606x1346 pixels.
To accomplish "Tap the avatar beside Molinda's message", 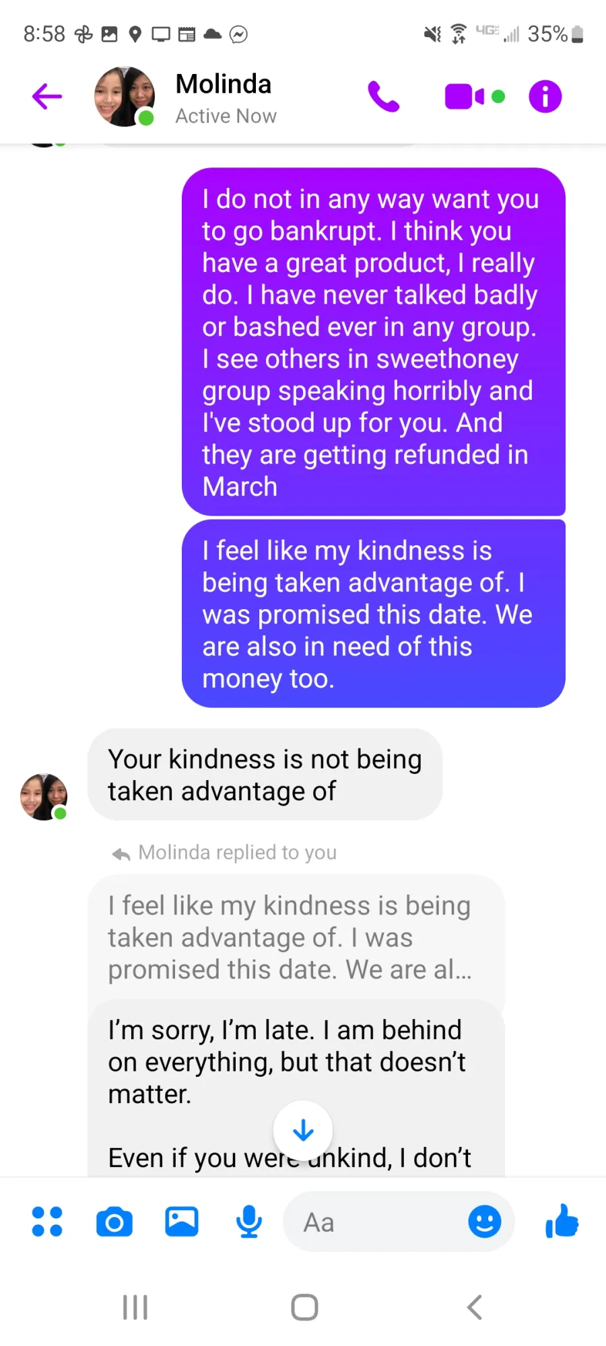I will 44,797.
